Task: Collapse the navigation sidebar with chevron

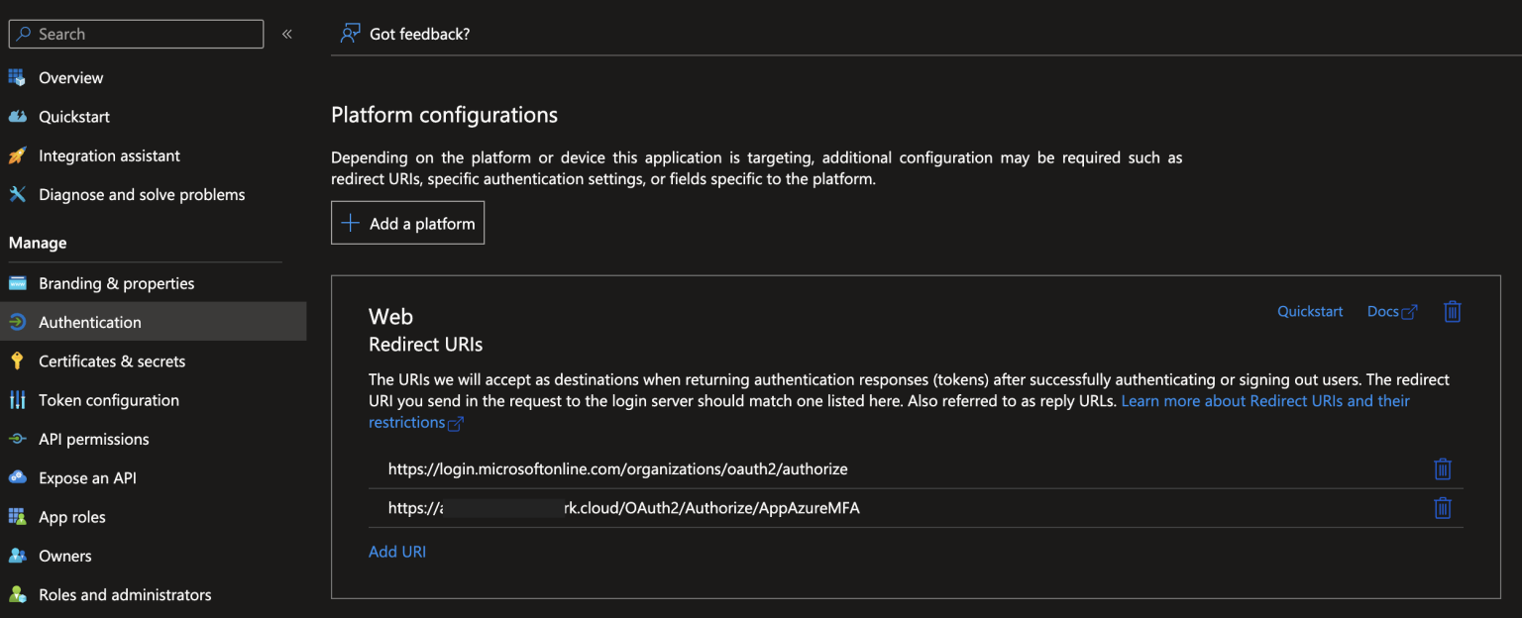Action: point(286,33)
